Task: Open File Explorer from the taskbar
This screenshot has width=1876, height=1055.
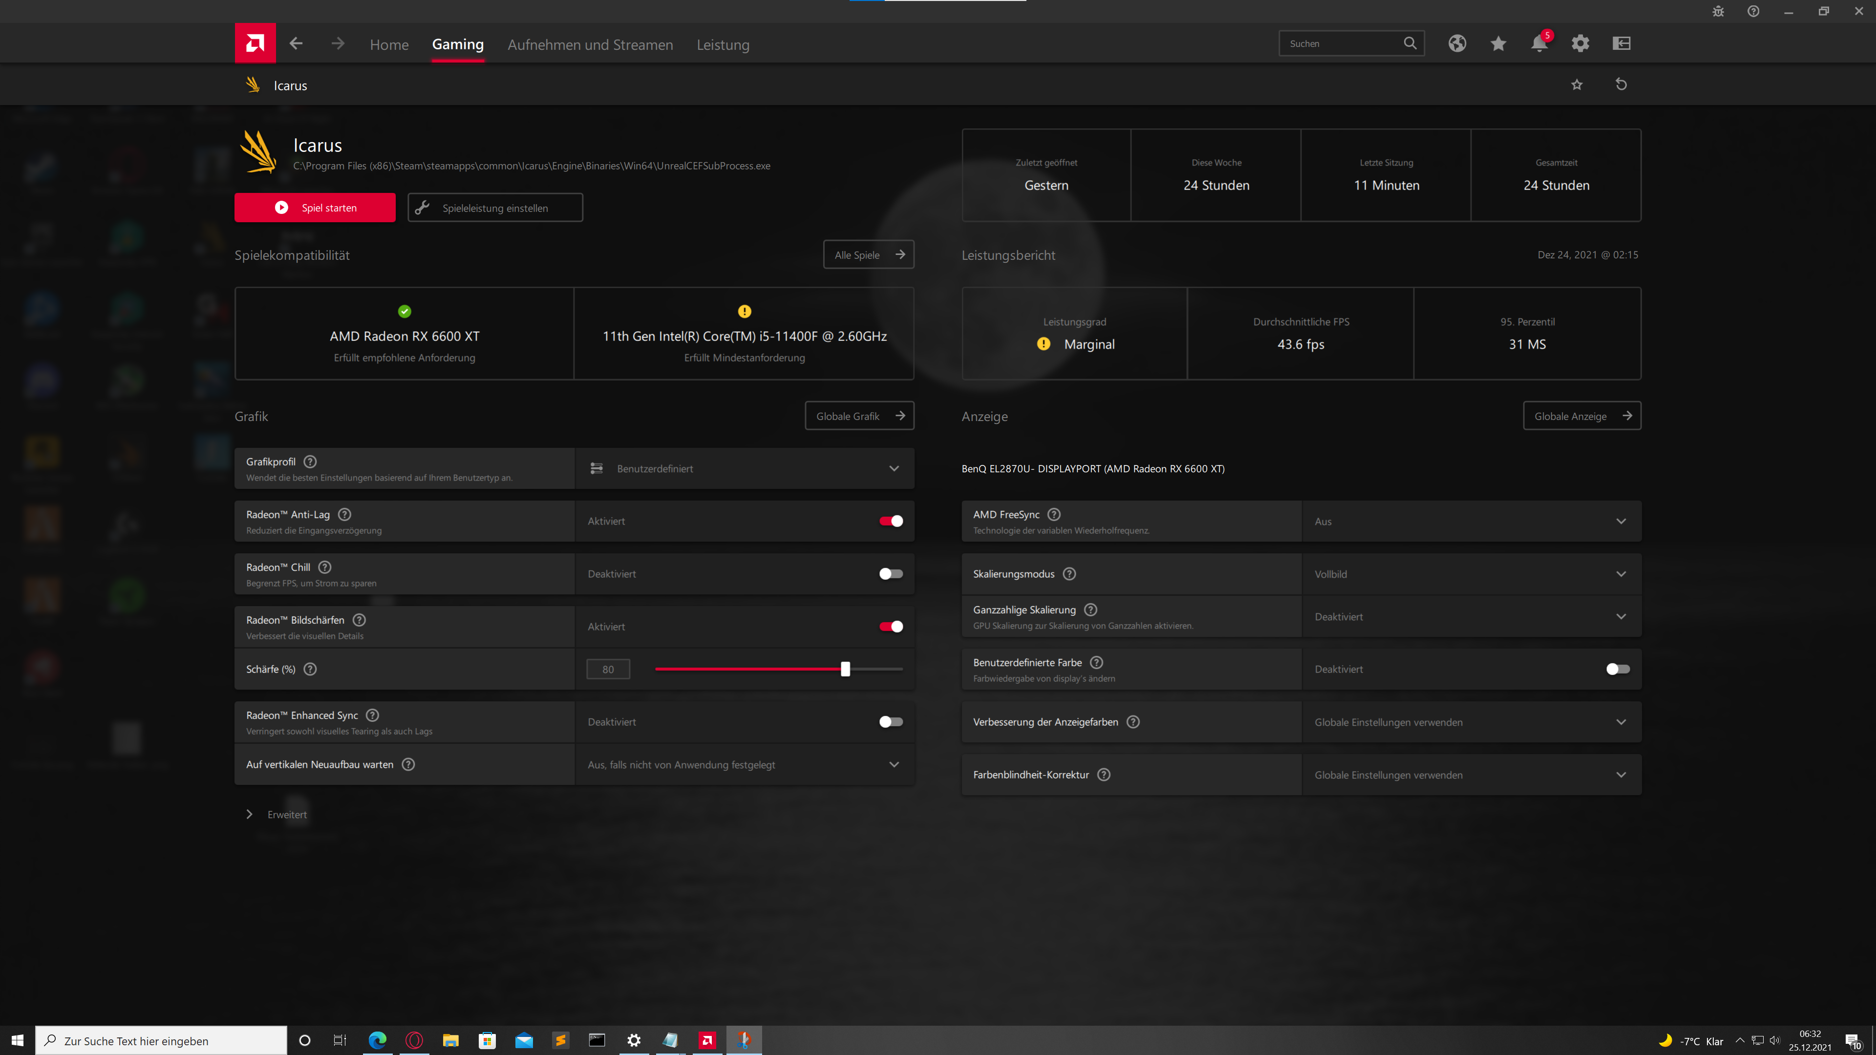Action: click(x=451, y=1040)
